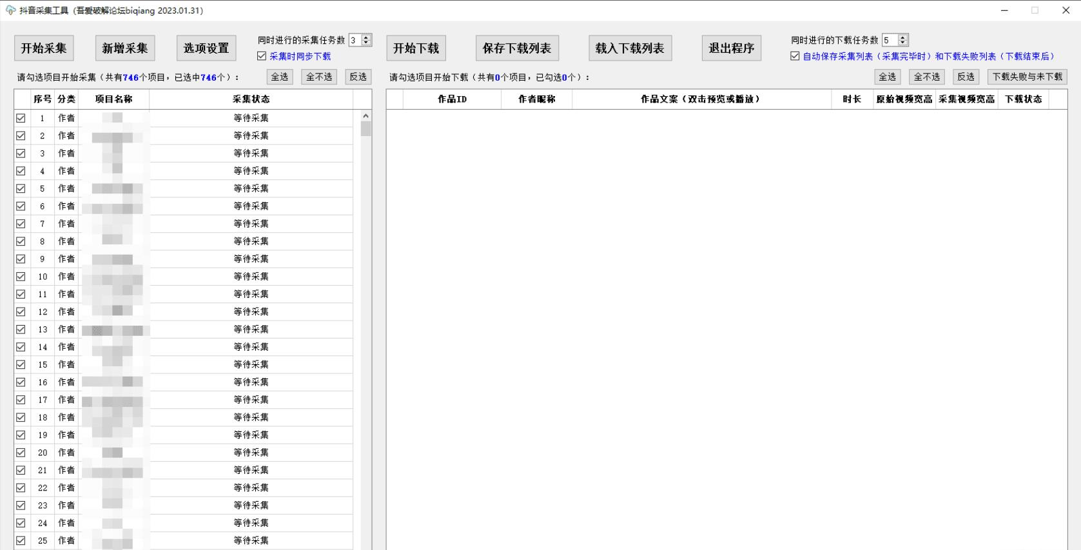Image resolution: width=1081 pixels, height=550 pixels.
Task: Close the 抖音采集工具 window
Action: 1066,10
